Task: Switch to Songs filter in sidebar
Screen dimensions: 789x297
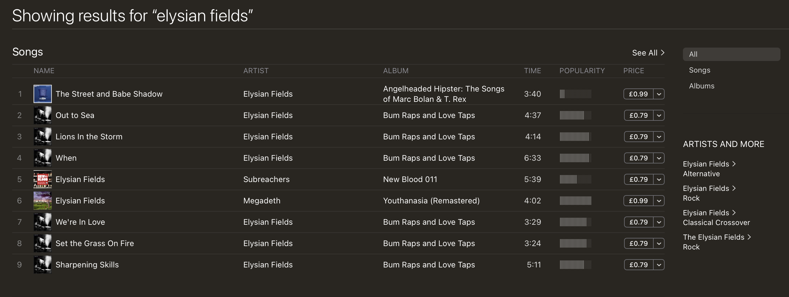Action: coord(699,70)
